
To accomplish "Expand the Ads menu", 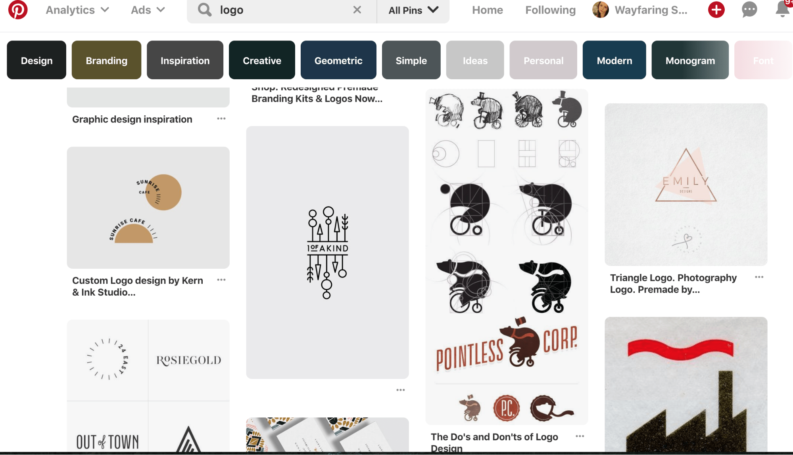I will [148, 10].
